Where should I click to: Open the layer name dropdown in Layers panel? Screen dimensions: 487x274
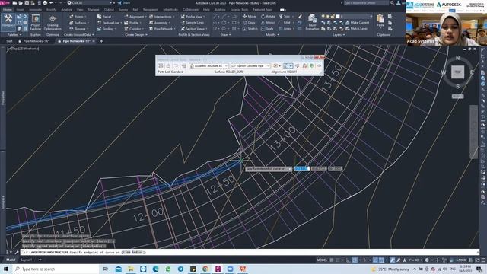(x=356, y=17)
